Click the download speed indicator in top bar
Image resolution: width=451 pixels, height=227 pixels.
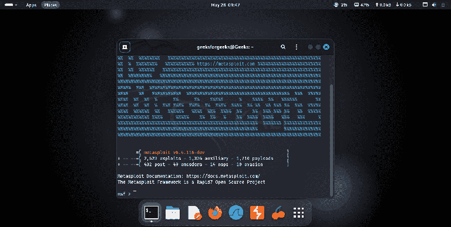403,5
